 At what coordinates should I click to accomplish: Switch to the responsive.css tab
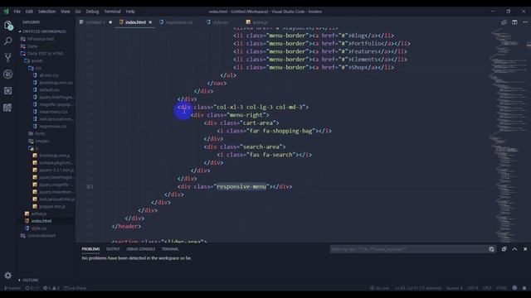[x=179, y=22]
